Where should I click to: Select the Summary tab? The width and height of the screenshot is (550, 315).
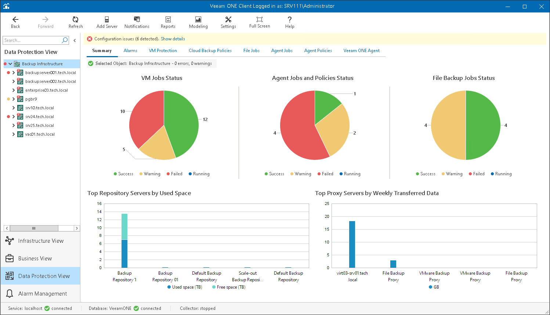pos(102,51)
